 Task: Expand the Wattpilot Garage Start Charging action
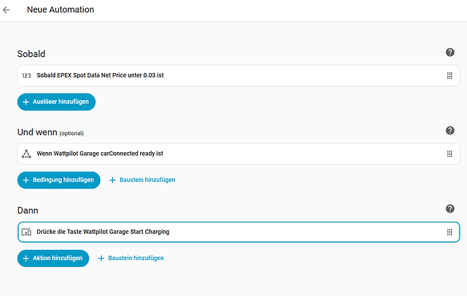coord(103,232)
